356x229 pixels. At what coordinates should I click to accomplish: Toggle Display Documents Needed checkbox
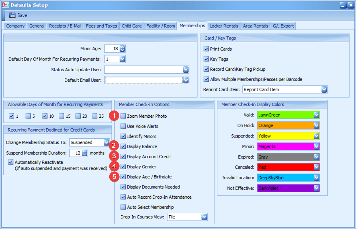tap(123, 187)
